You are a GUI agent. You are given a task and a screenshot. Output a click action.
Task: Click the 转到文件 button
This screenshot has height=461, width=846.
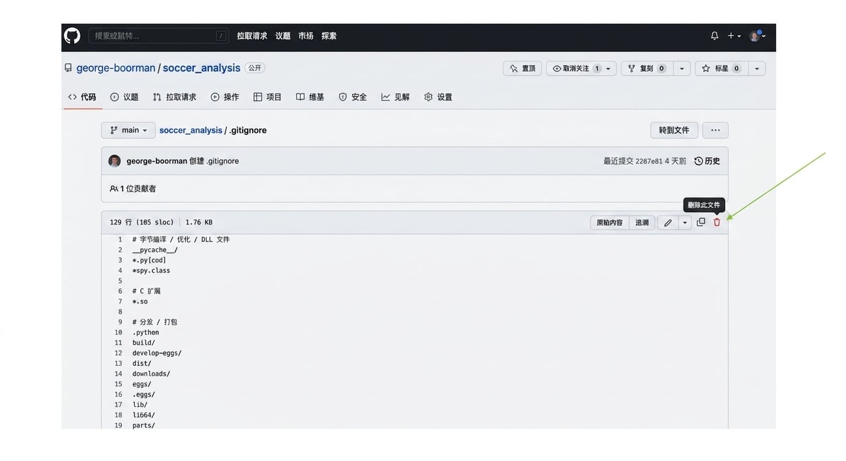(x=674, y=130)
